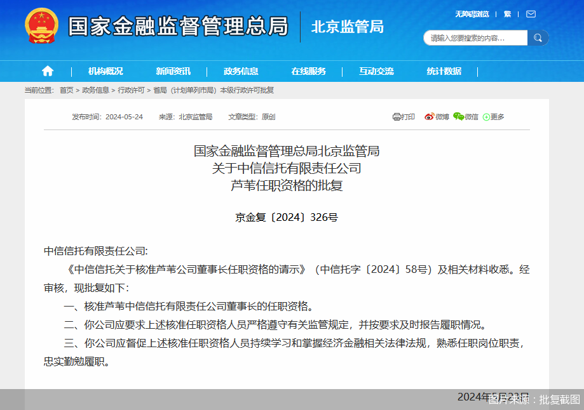Click the printer icon for 打印
Viewport: 584px width, 410px height.
397,117
